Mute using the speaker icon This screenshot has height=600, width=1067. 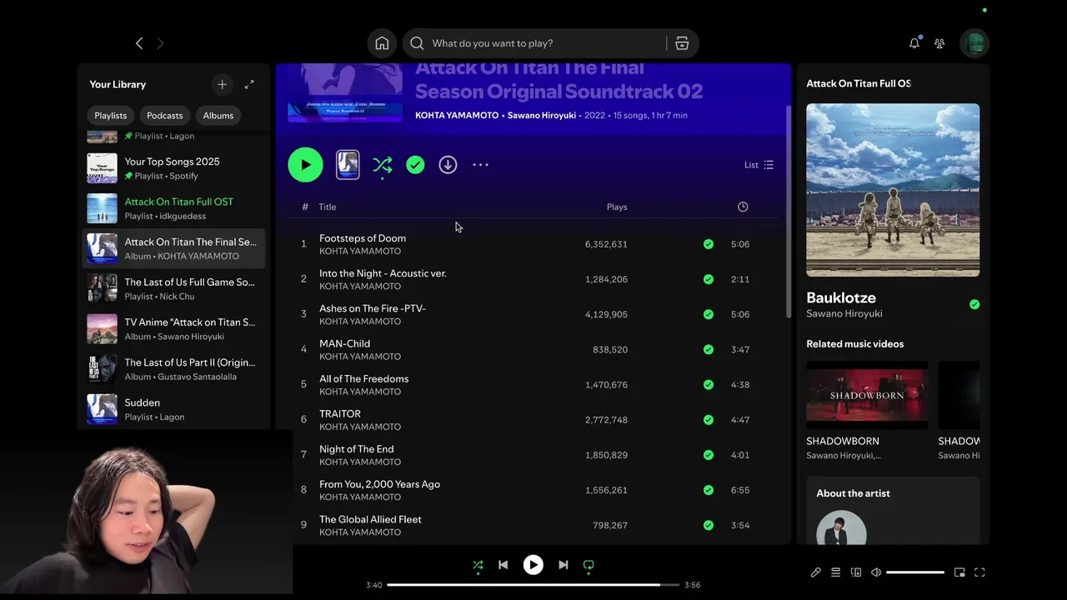pos(876,572)
